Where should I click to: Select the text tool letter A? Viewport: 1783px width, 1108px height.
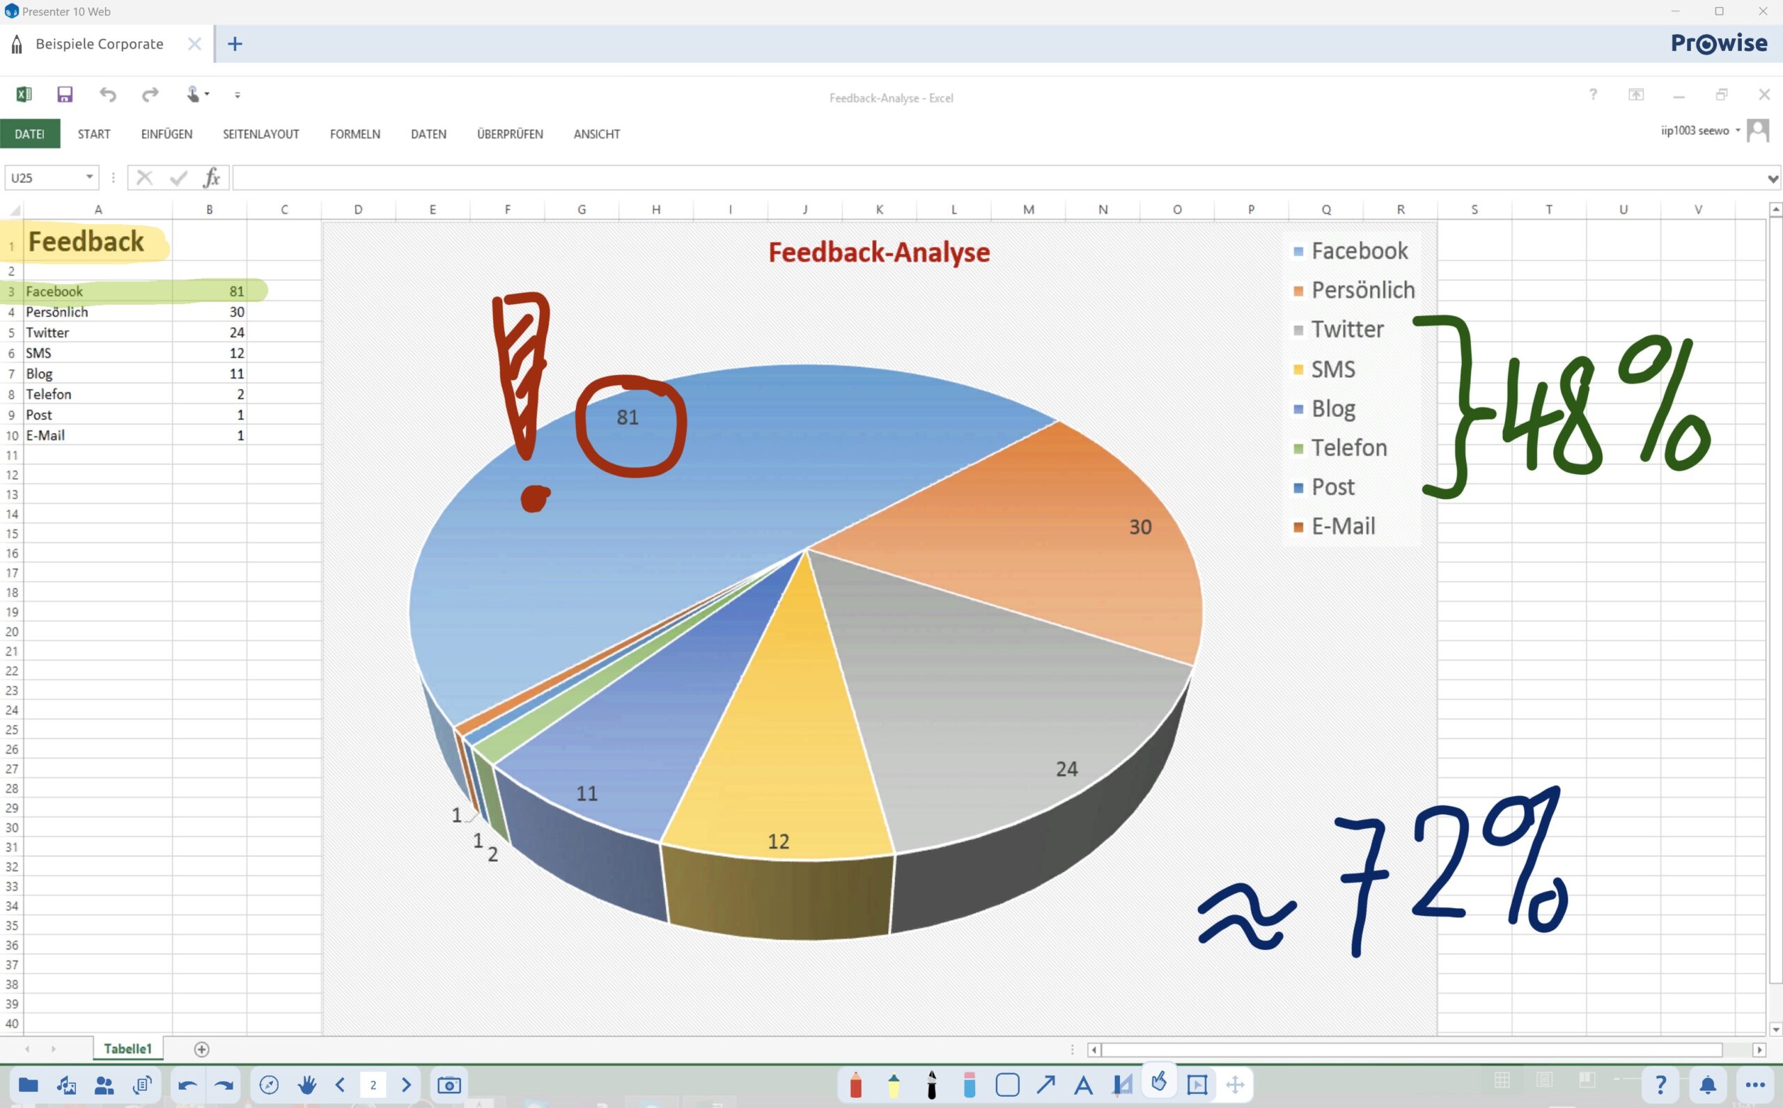coord(1084,1085)
